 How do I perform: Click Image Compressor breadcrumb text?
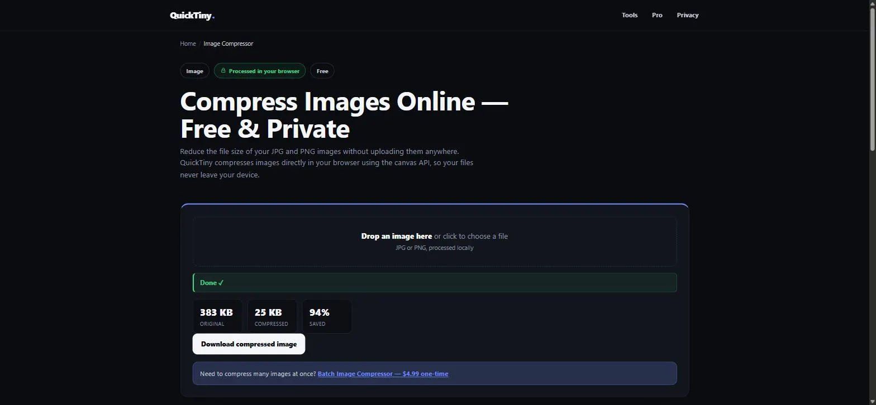click(x=228, y=44)
